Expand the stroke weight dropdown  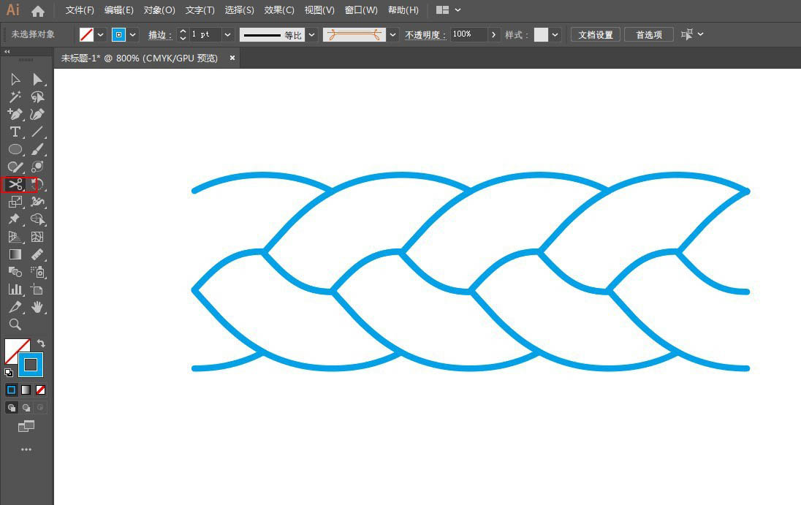click(x=227, y=35)
